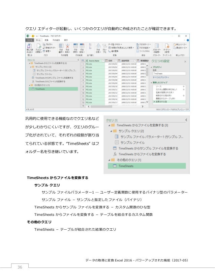Image resolution: width=215 pixels, height=279 pixels.
Task: Close the クエリの設定 pane
Action: point(185,61)
